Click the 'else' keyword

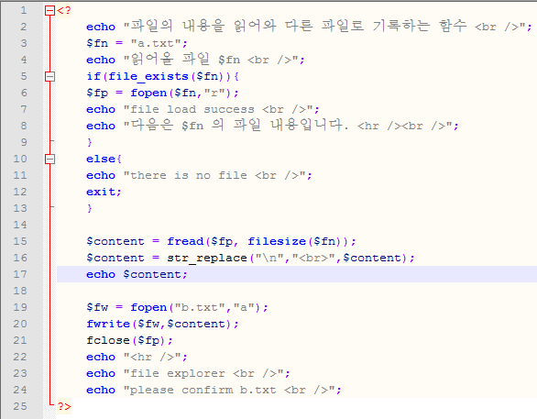[101, 159]
